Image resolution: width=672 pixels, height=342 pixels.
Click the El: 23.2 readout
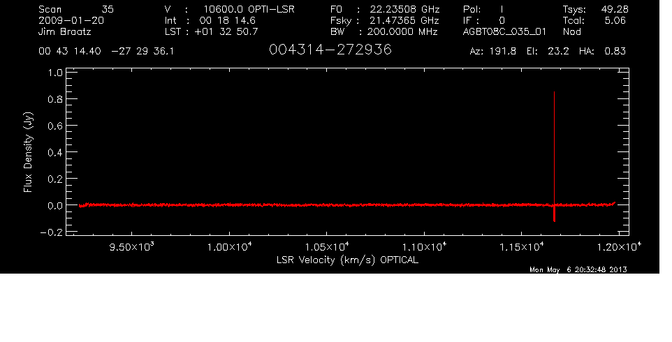[x=548, y=52]
